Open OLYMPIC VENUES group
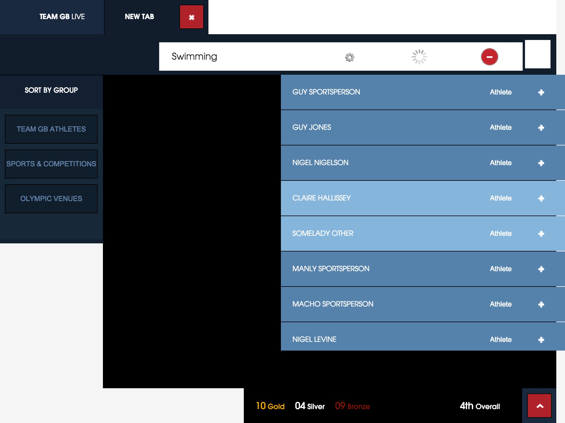This screenshot has width=565, height=423. tap(51, 198)
